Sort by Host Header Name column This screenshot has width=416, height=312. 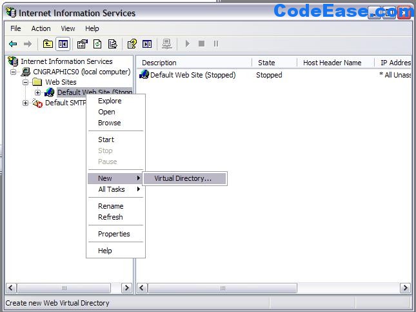335,63
